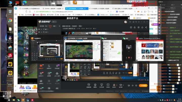Bookmark this page with the star icon
182x102 pixels.
[x=34, y=12]
